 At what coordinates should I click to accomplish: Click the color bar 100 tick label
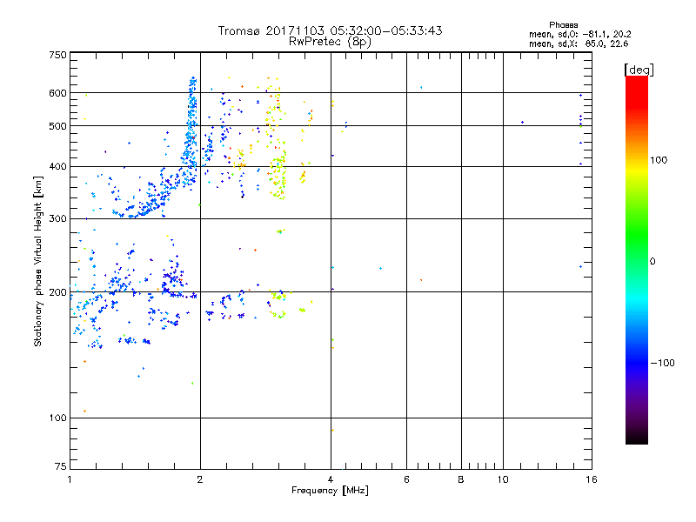[x=659, y=160]
